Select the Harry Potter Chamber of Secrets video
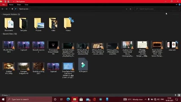The width and height of the screenshot is (181, 102). pyautogui.click(x=98, y=49)
